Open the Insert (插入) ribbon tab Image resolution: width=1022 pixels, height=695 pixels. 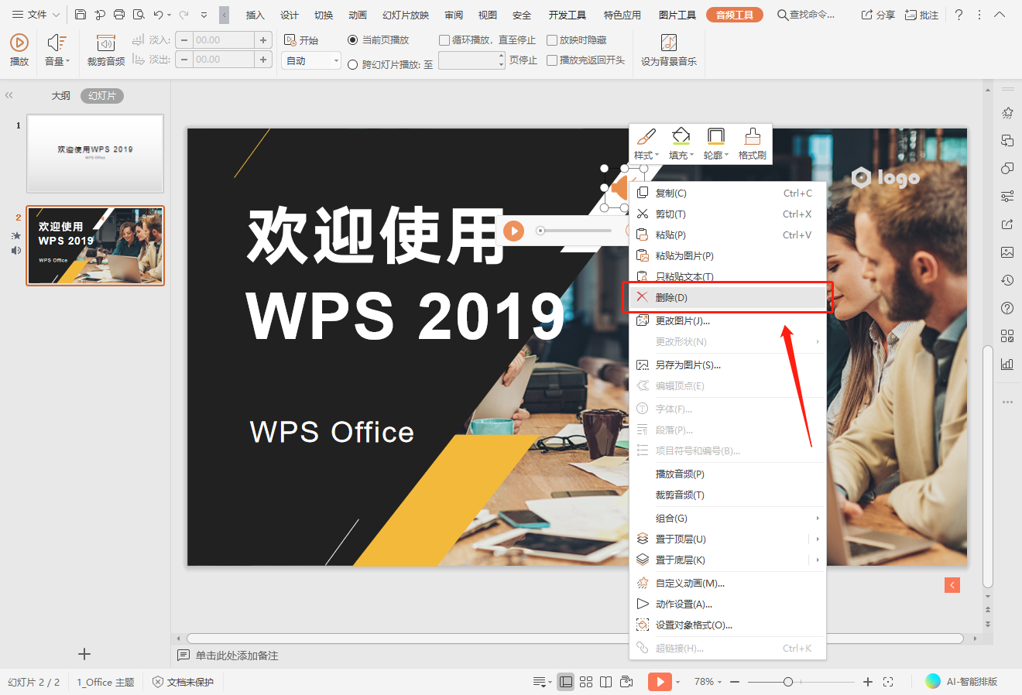pyautogui.click(x=255, y=15)
